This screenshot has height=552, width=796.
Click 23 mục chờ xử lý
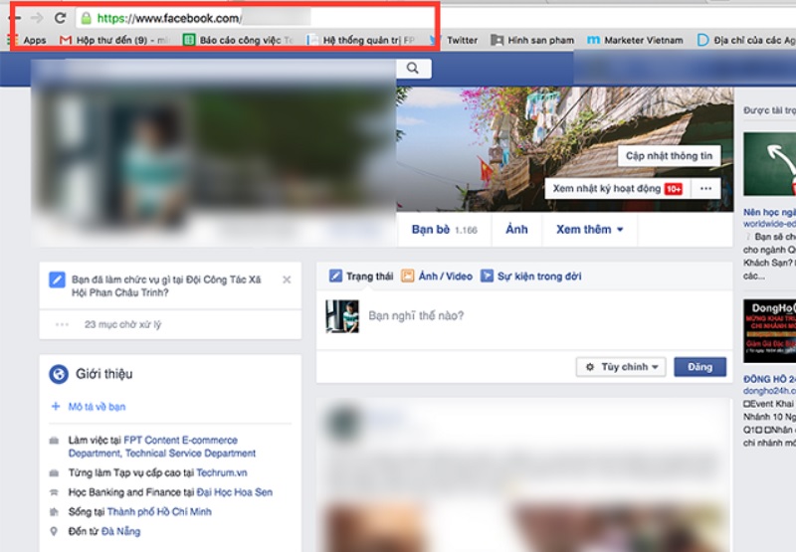pyautogui.click(x=122, y=324)
